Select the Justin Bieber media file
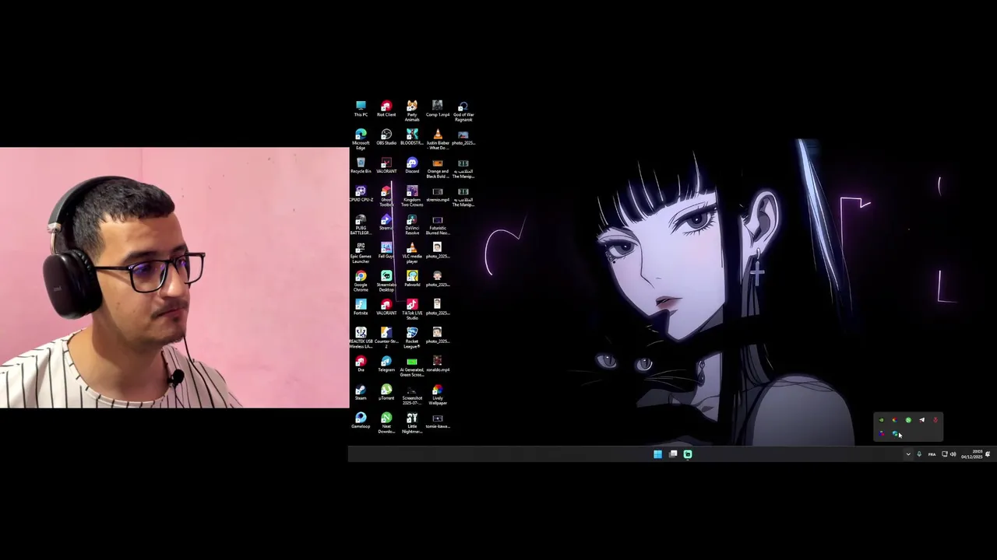Image resolution: width=997 pixels, height=560 pixels. point(438,139)
